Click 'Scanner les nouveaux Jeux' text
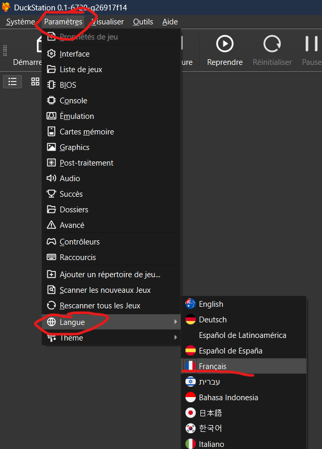The image size is (322, 449). coord(105,290)
